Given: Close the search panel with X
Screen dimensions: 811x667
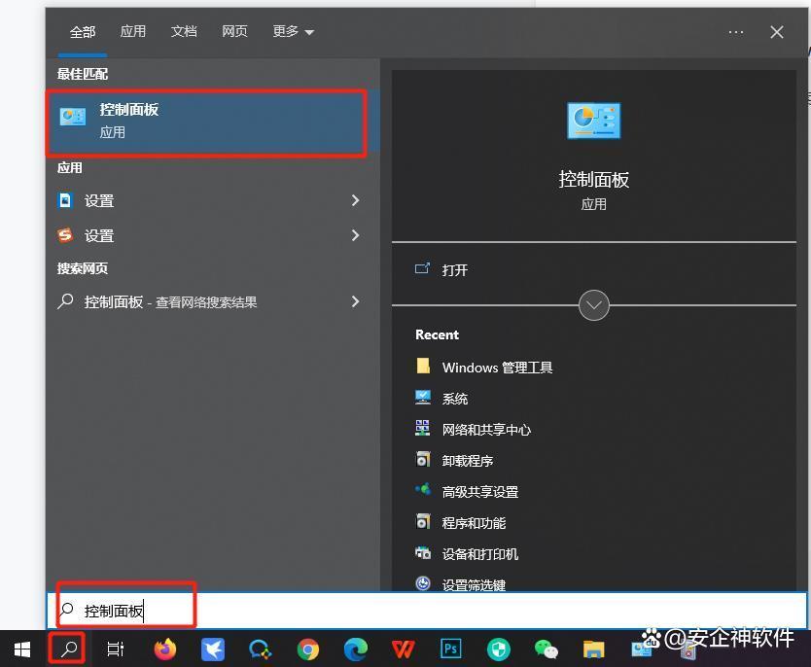Looking at the screenshot, I should (x=776, y=32).
